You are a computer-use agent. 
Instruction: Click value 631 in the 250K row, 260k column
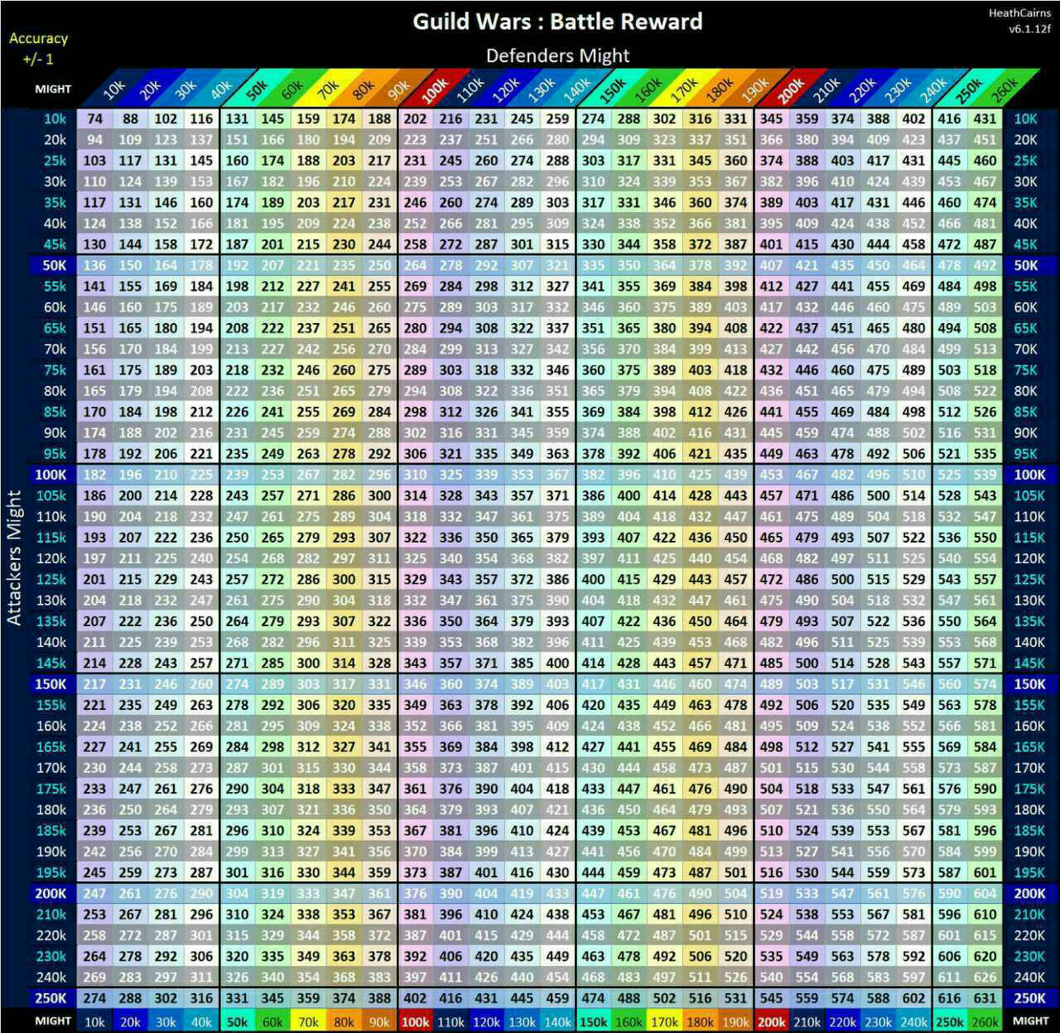(x=985, y=998)
